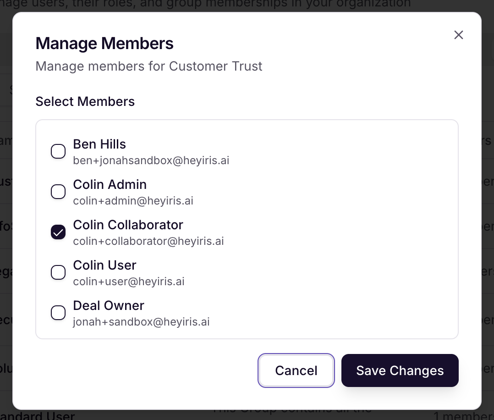Select the Colin Collaborator name label
Viewport: 494px width, 420px height.
[x=128, y=225]
